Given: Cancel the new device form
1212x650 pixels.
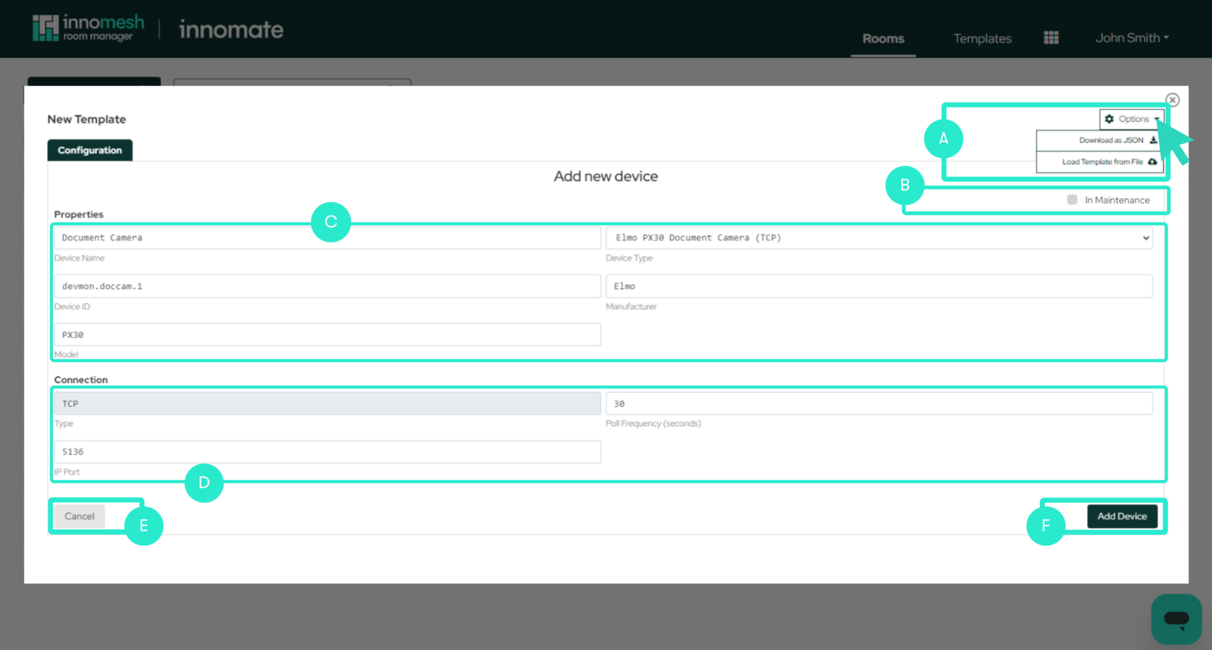Looking at the screenshot, I should 79,516.
